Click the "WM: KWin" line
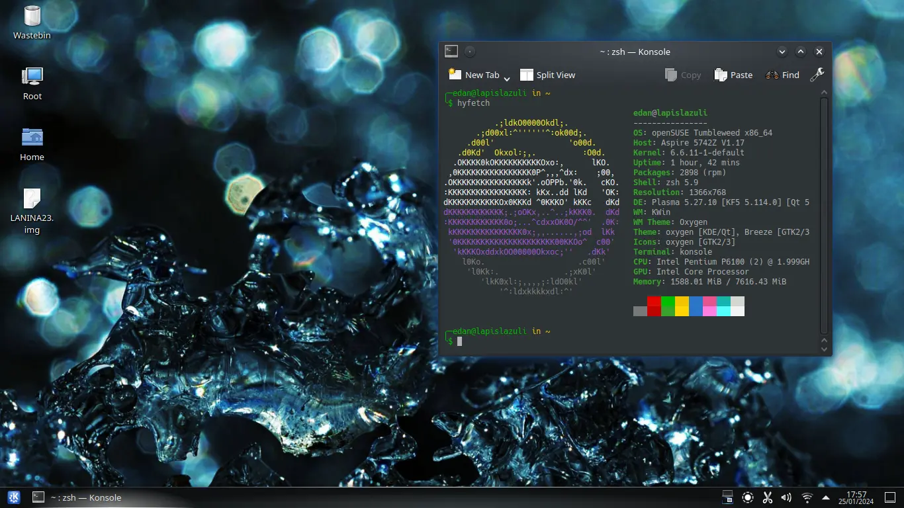This screenshot has height=508, width=904. coord(652,212)
